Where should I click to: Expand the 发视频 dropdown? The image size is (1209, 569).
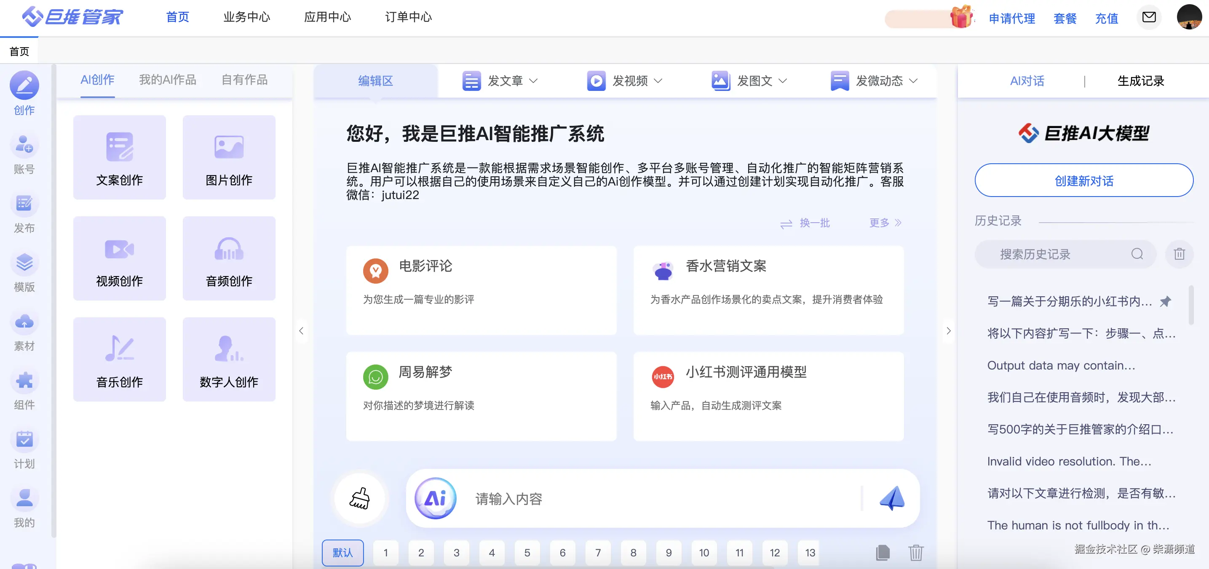click(x=625, y=81)
